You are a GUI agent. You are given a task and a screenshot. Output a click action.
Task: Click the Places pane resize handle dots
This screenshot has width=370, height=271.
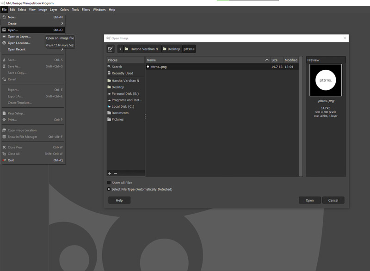[x=145, y=116]
